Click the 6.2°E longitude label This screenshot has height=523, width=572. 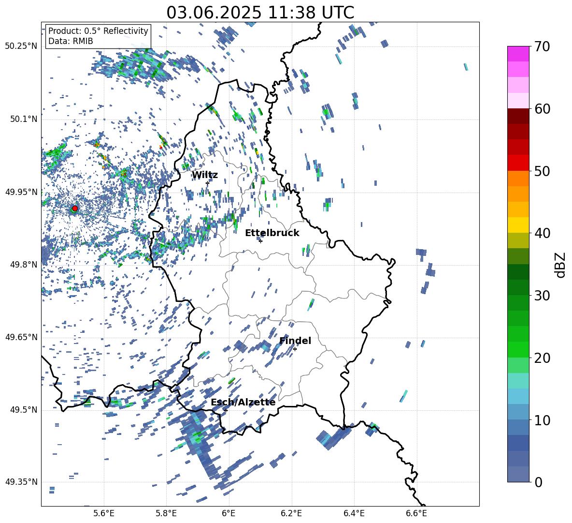(291, 513)
